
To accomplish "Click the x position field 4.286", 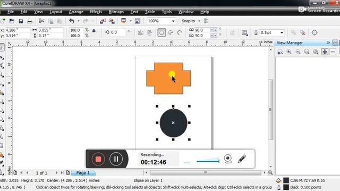I will coord(17,30).
